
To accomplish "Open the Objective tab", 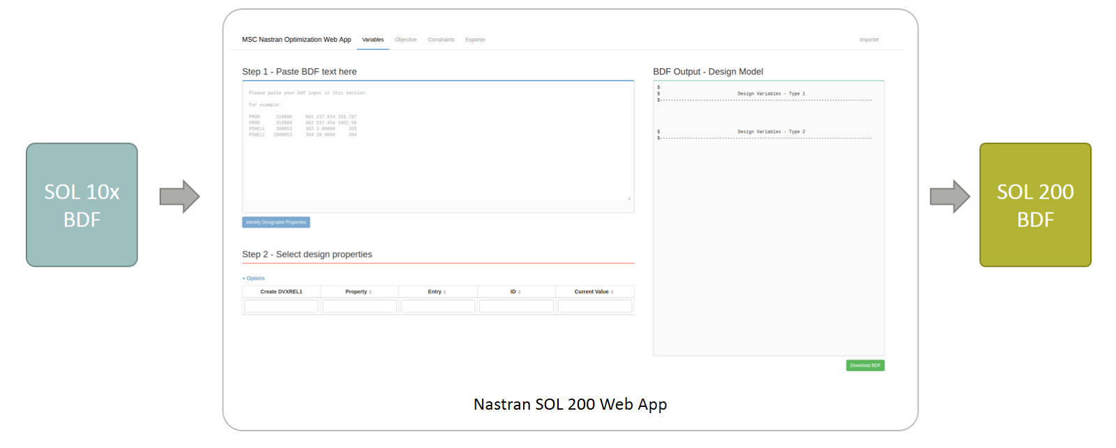I will coord(405,40).
